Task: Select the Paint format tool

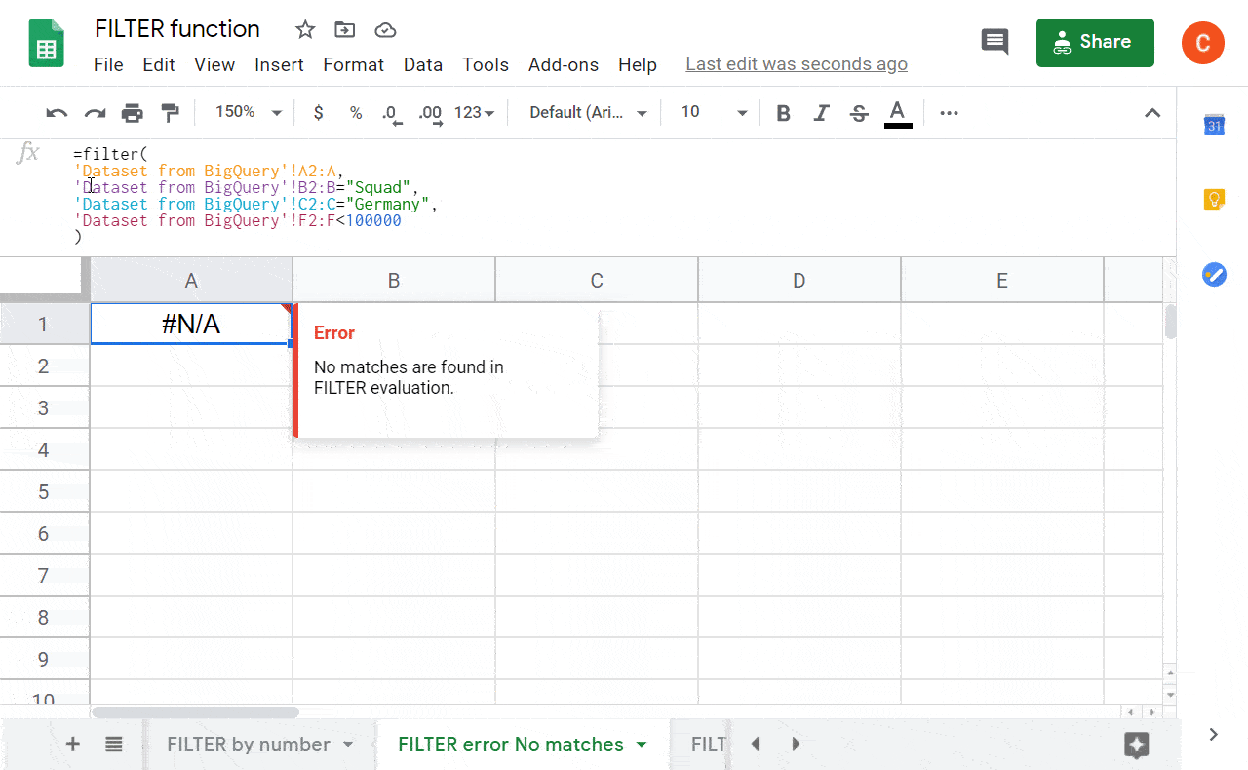Action: tap(171, 112)
